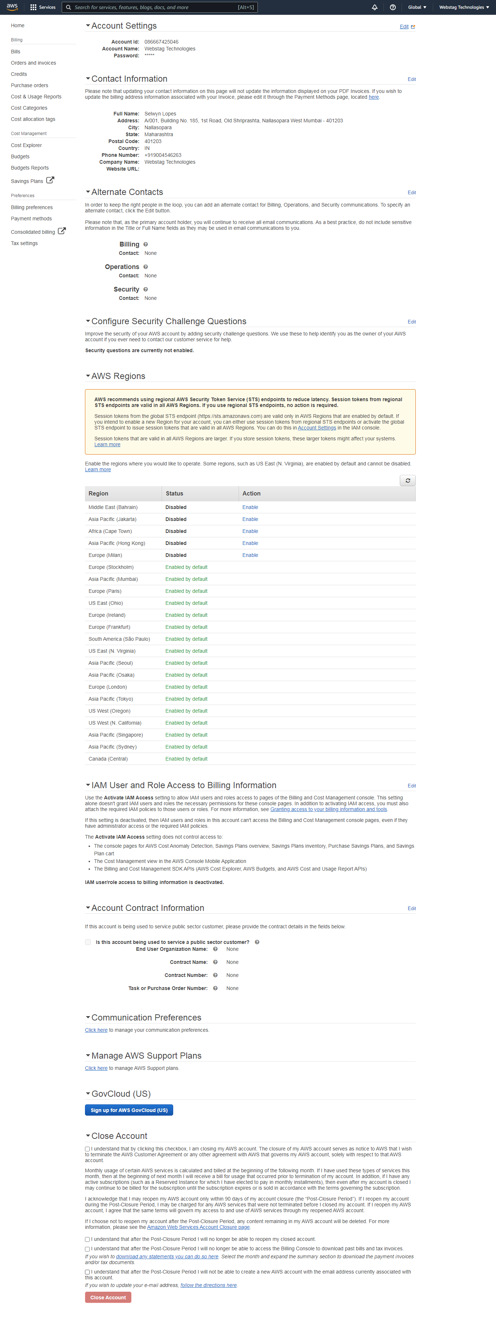Open the Webstag Technologies account dropdown
Screen dimensions: 496x1328
[x=464, y=7]
